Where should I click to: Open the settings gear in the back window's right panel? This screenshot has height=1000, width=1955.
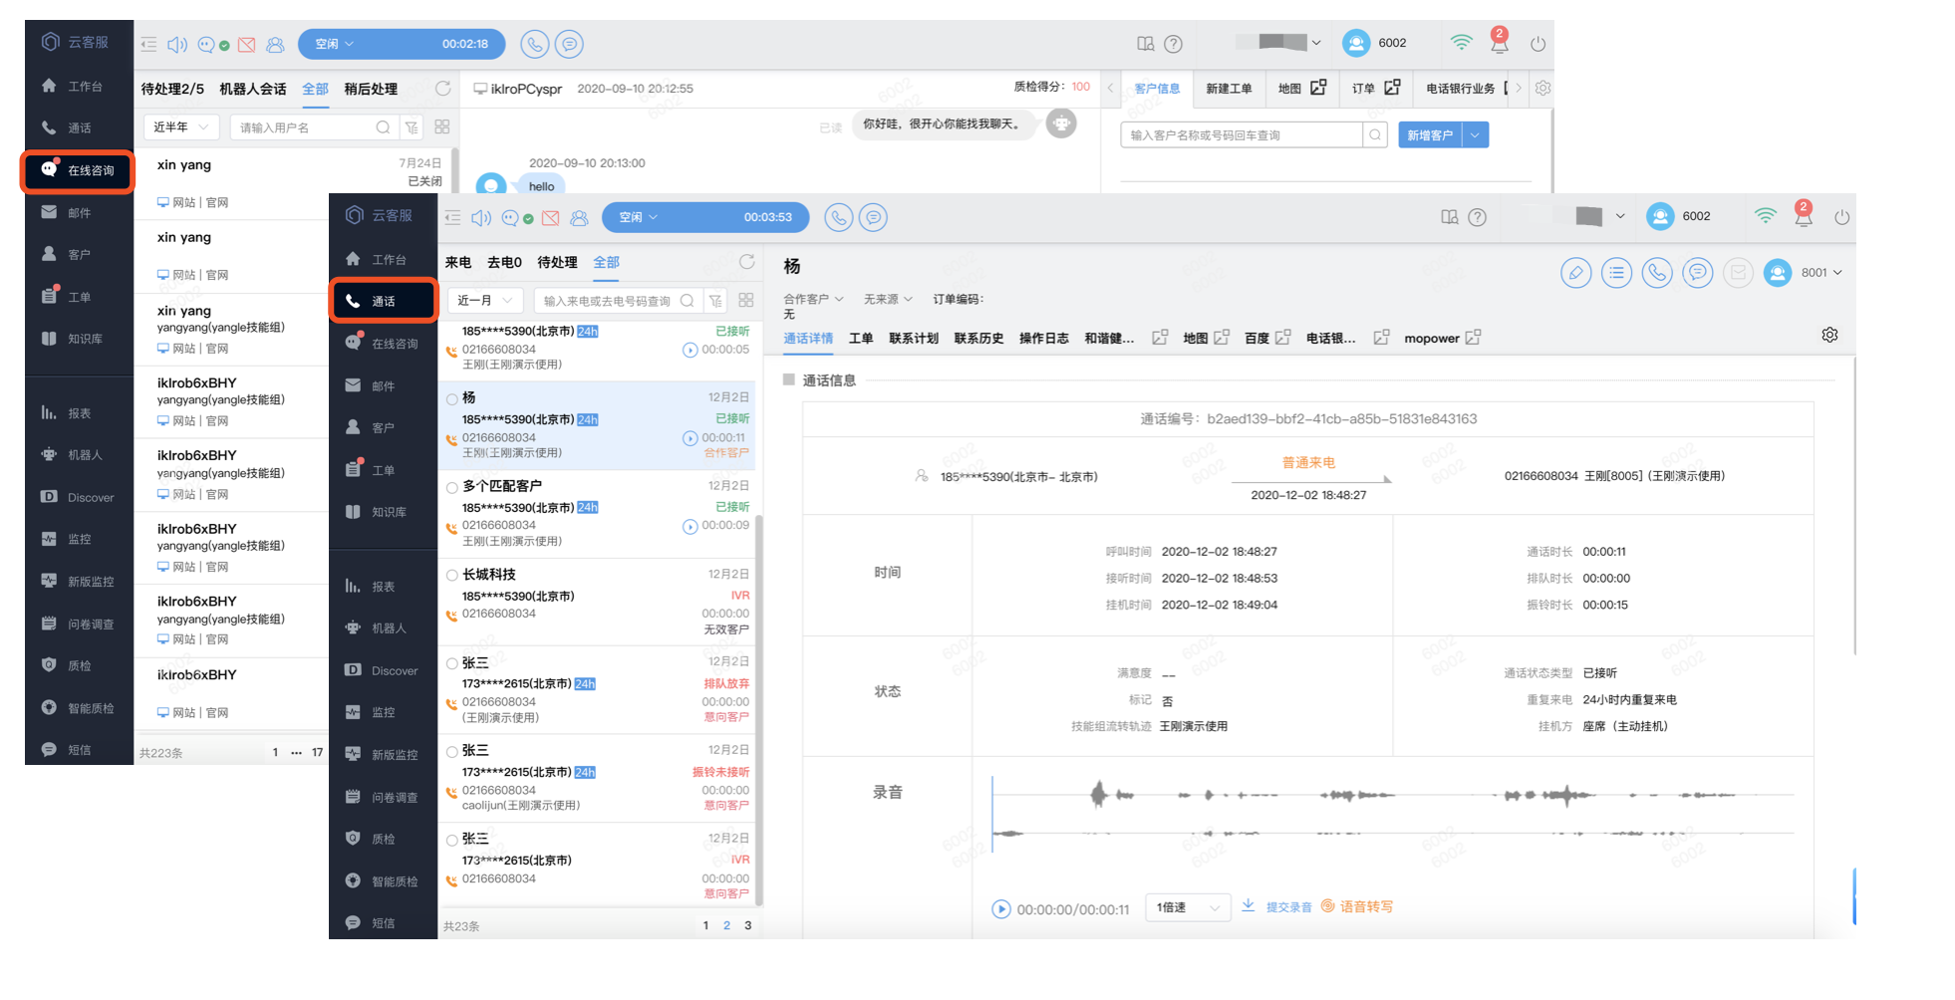point(1542,88)
